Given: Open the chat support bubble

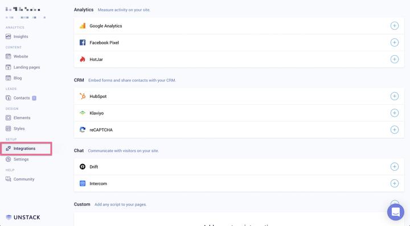Looking at the screenshot, I should pos(395,212).
